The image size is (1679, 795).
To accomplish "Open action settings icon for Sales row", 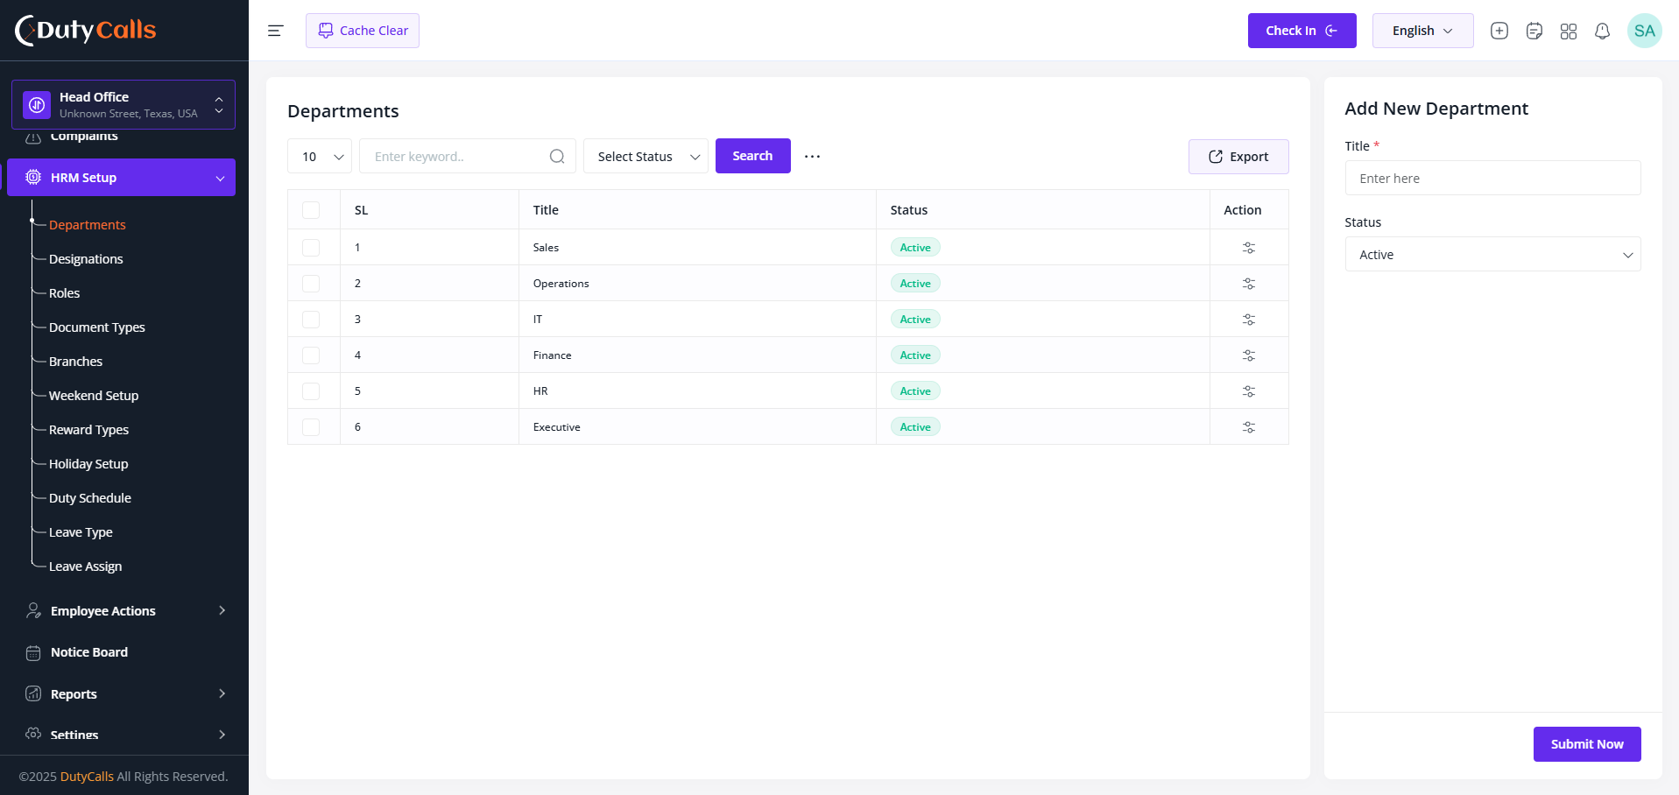I will tap(1249, 248).
